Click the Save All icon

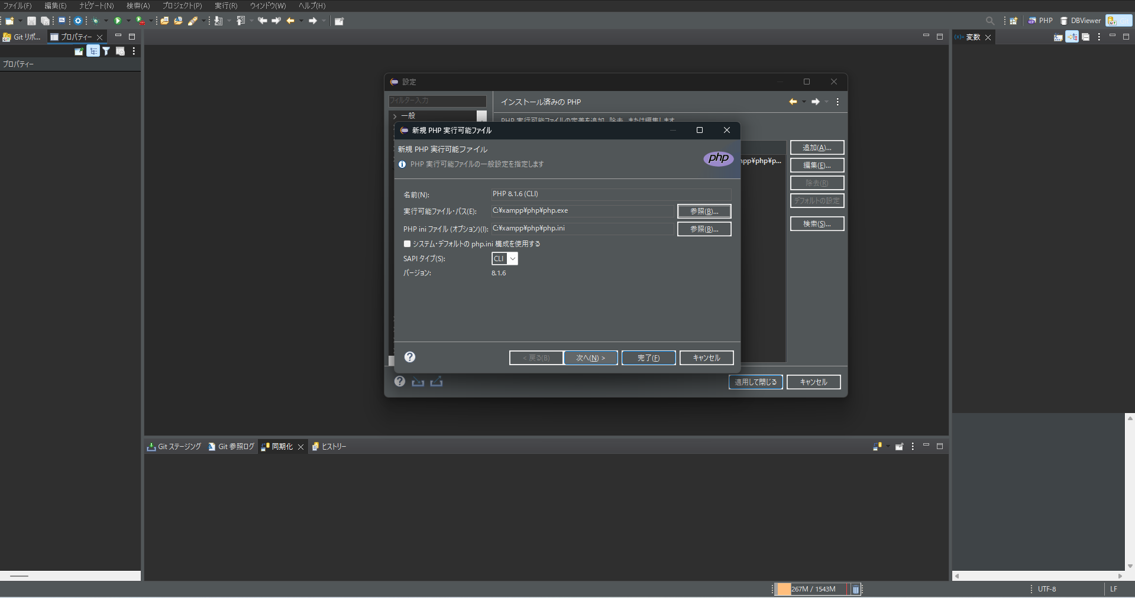click(46, 21)
